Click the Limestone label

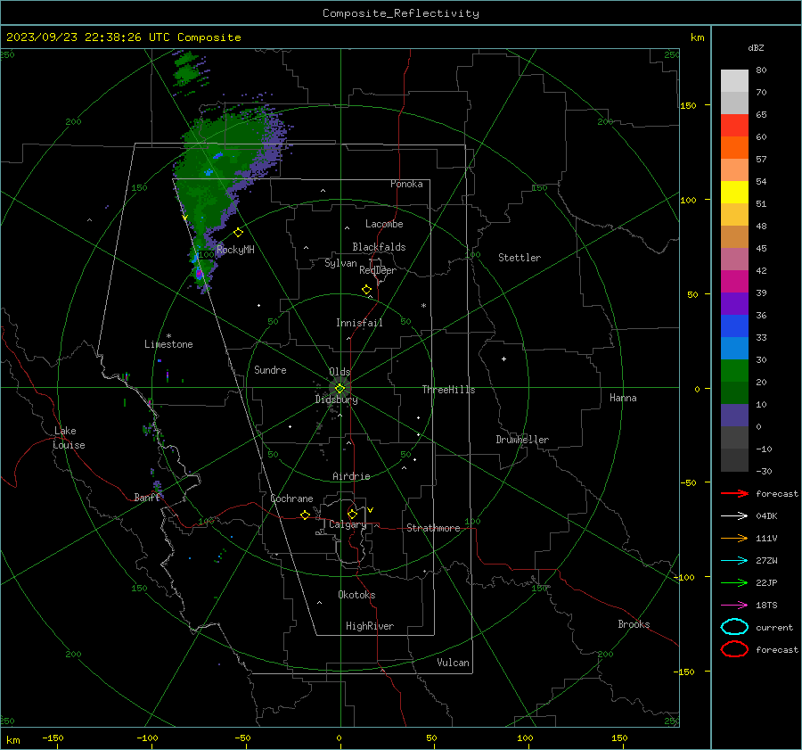pos(168,344)
